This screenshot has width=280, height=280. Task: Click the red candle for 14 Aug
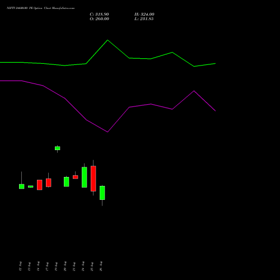[40, 185]
